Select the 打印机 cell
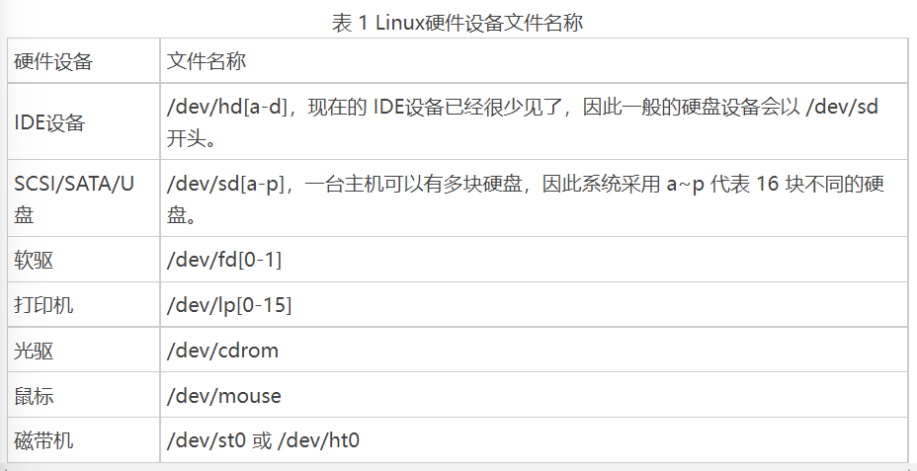The image size is (917, 471). pos(84,304)
